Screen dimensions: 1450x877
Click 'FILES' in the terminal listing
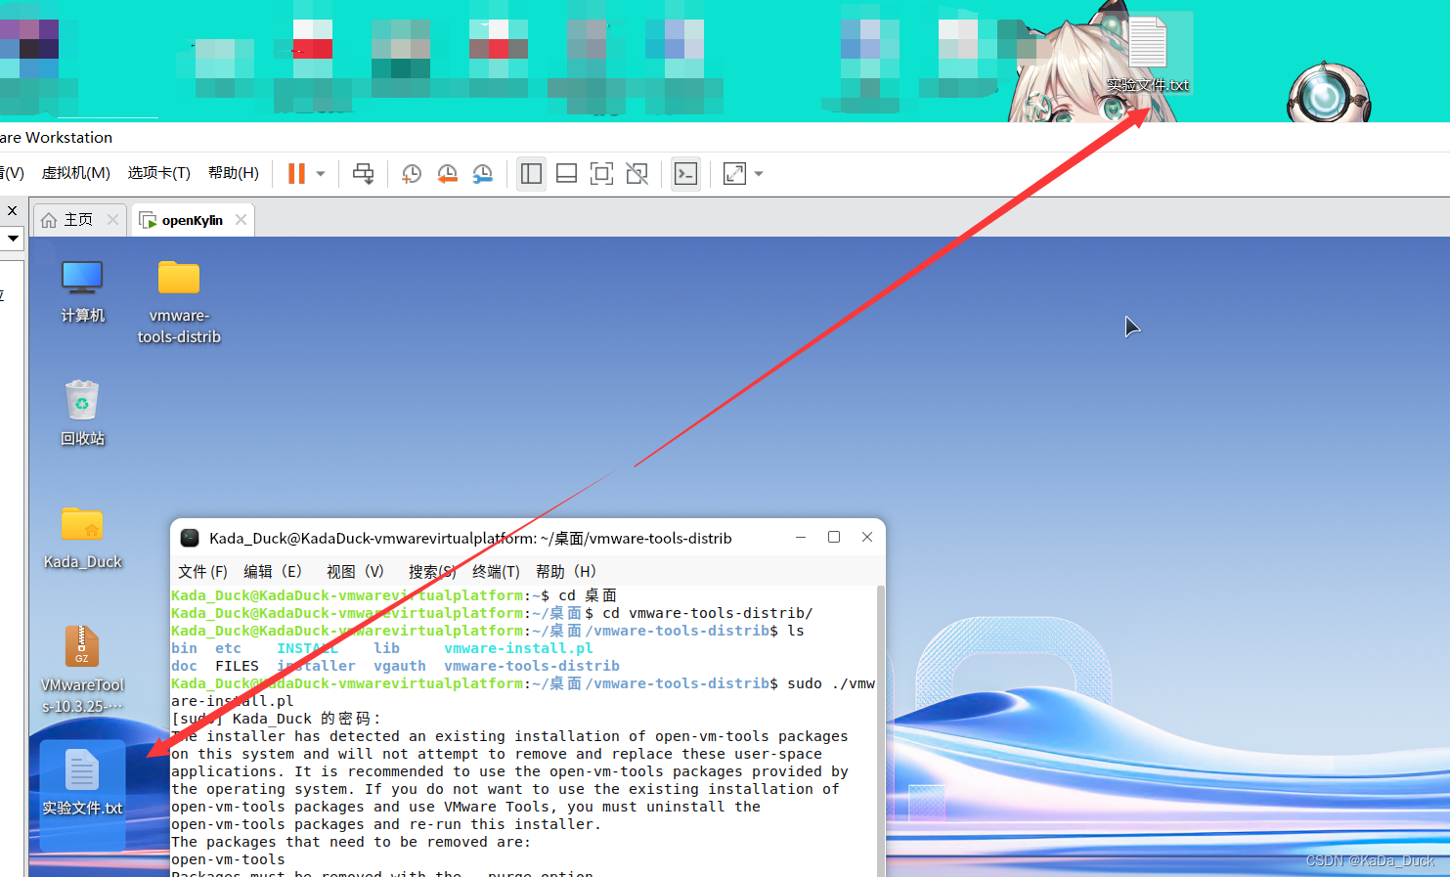pyautogui.click(x=237, y=666)
